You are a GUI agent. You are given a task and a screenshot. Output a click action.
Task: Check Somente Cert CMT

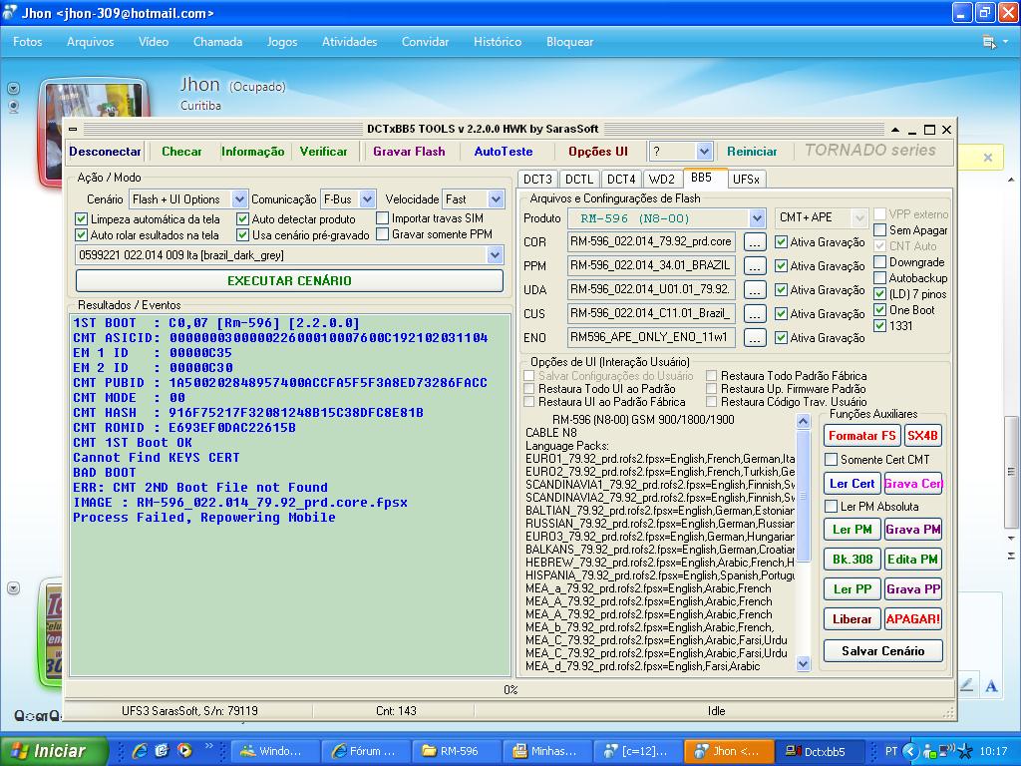[831, 459]
